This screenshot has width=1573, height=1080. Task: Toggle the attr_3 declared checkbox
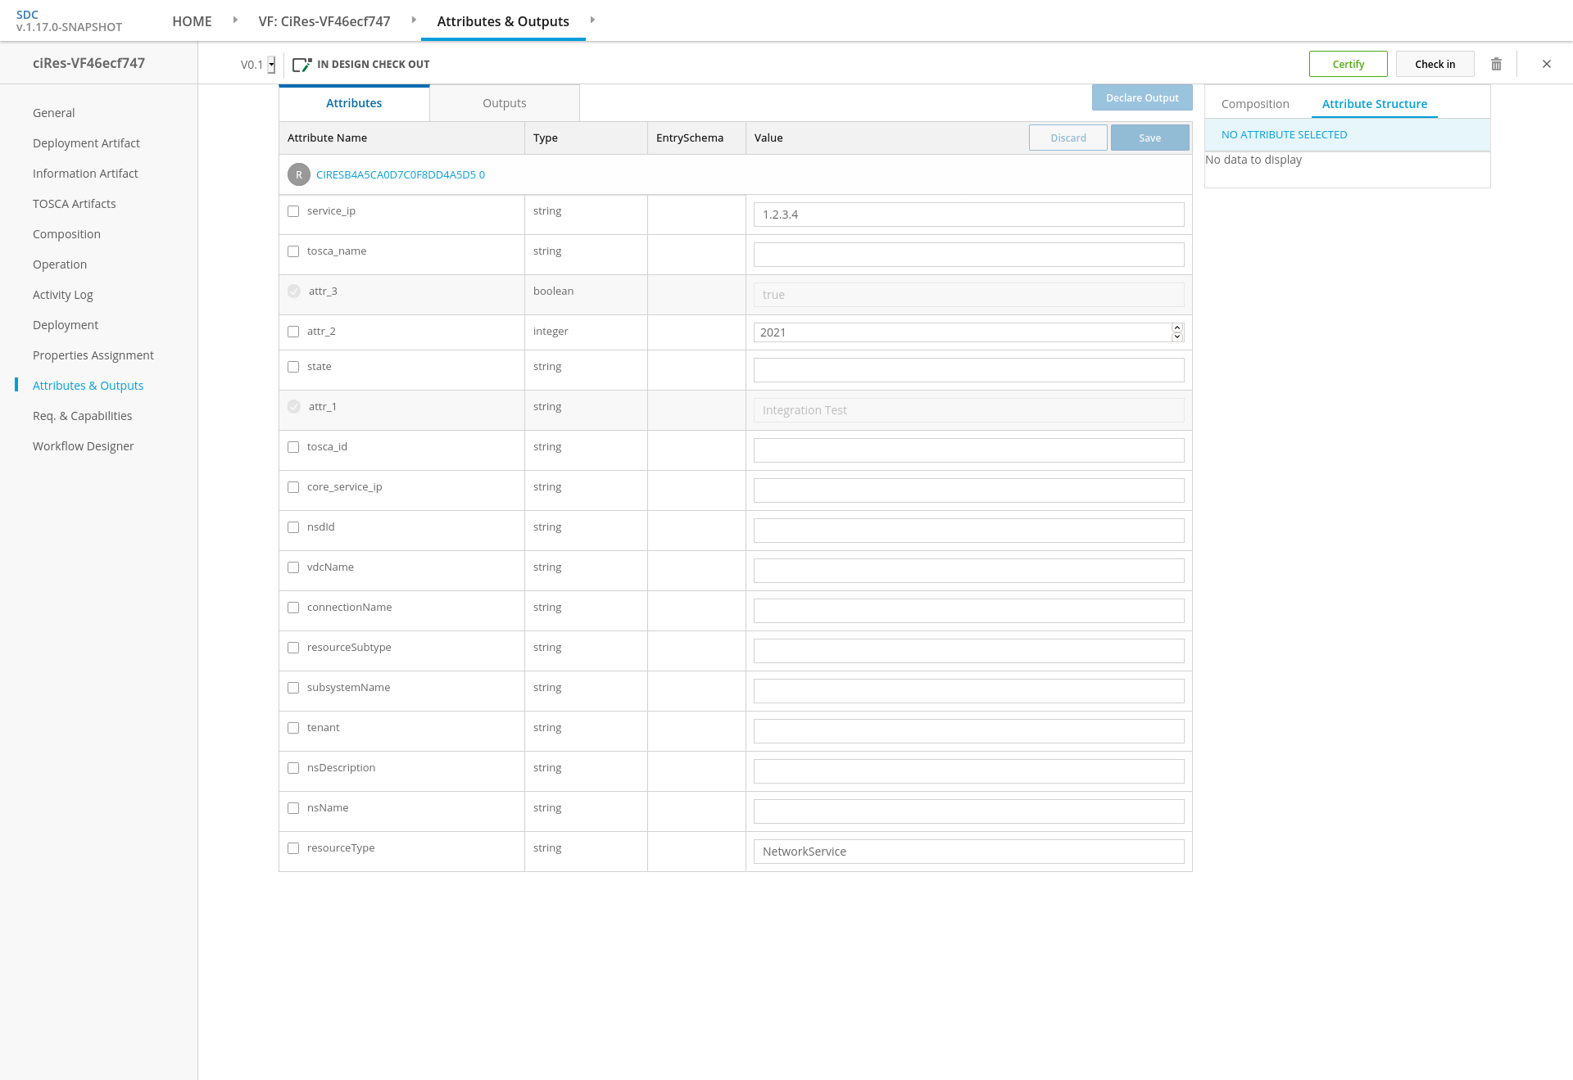(294, 291)
